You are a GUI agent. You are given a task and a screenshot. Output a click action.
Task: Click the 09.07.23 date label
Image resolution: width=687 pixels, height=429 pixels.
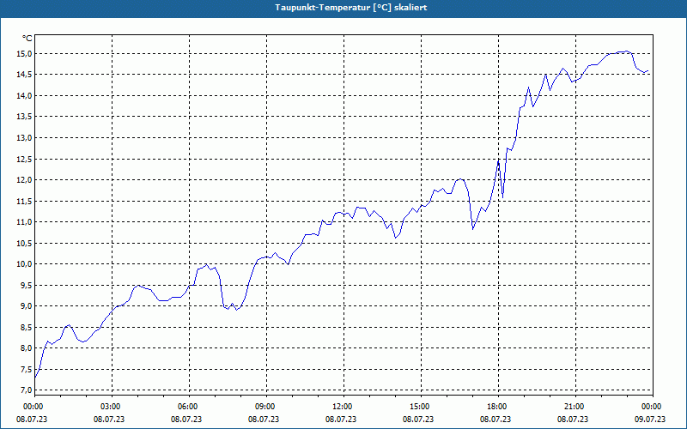650,419
